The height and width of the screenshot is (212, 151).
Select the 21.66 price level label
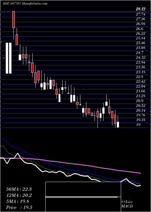pos(141,91)
